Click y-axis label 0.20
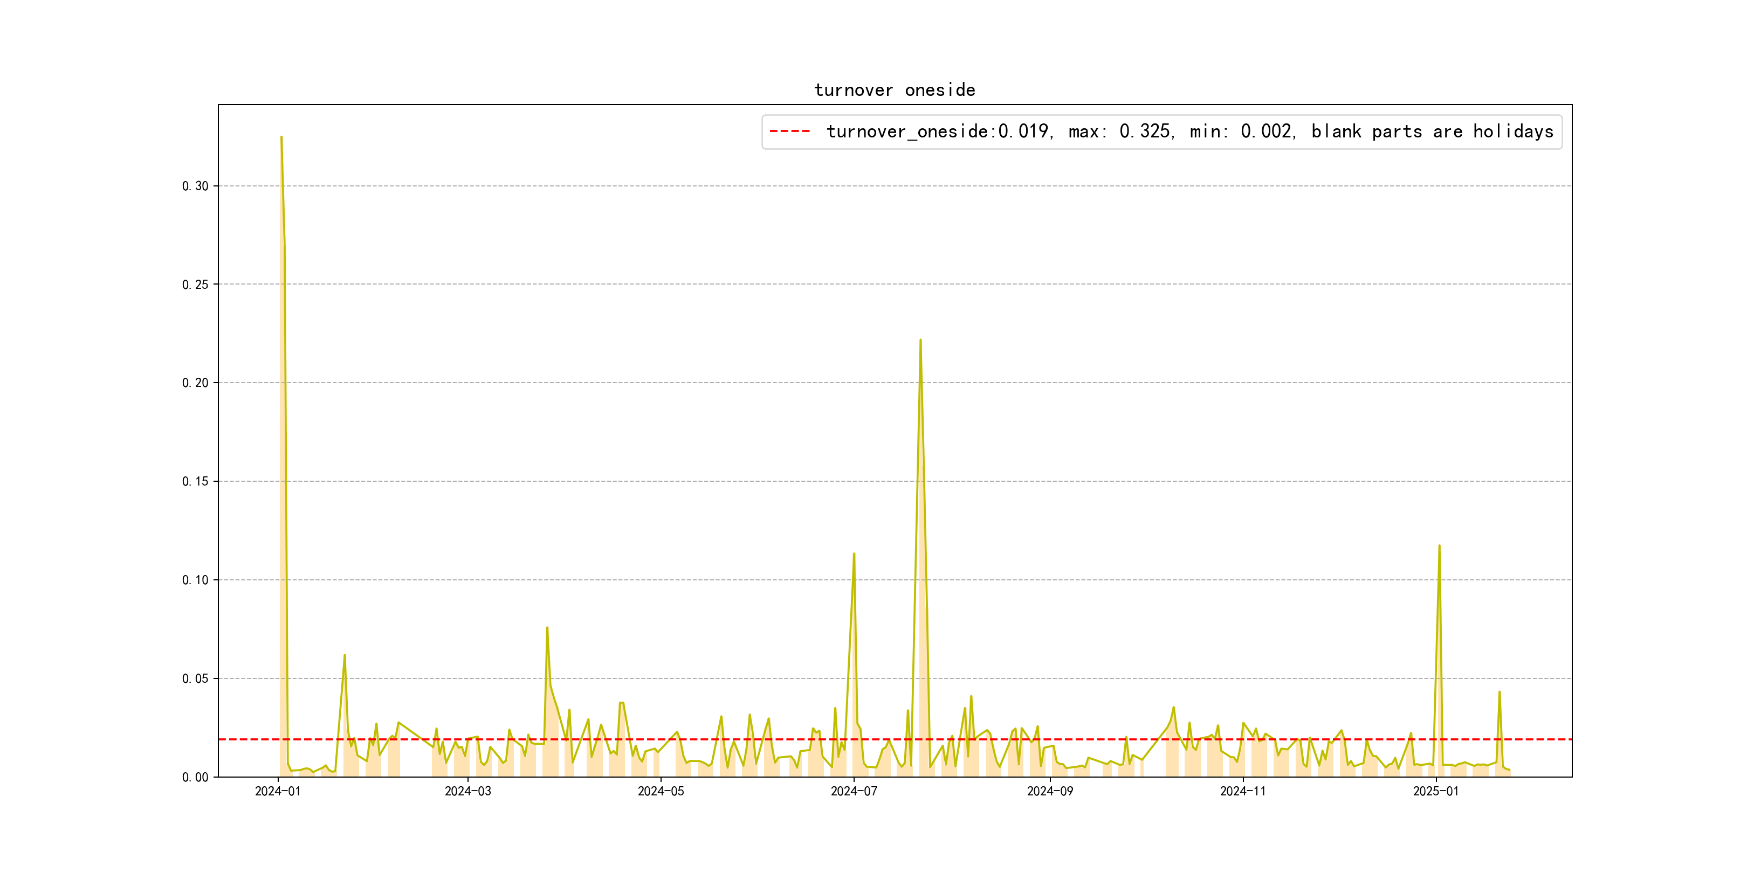 tap(195, 383)
